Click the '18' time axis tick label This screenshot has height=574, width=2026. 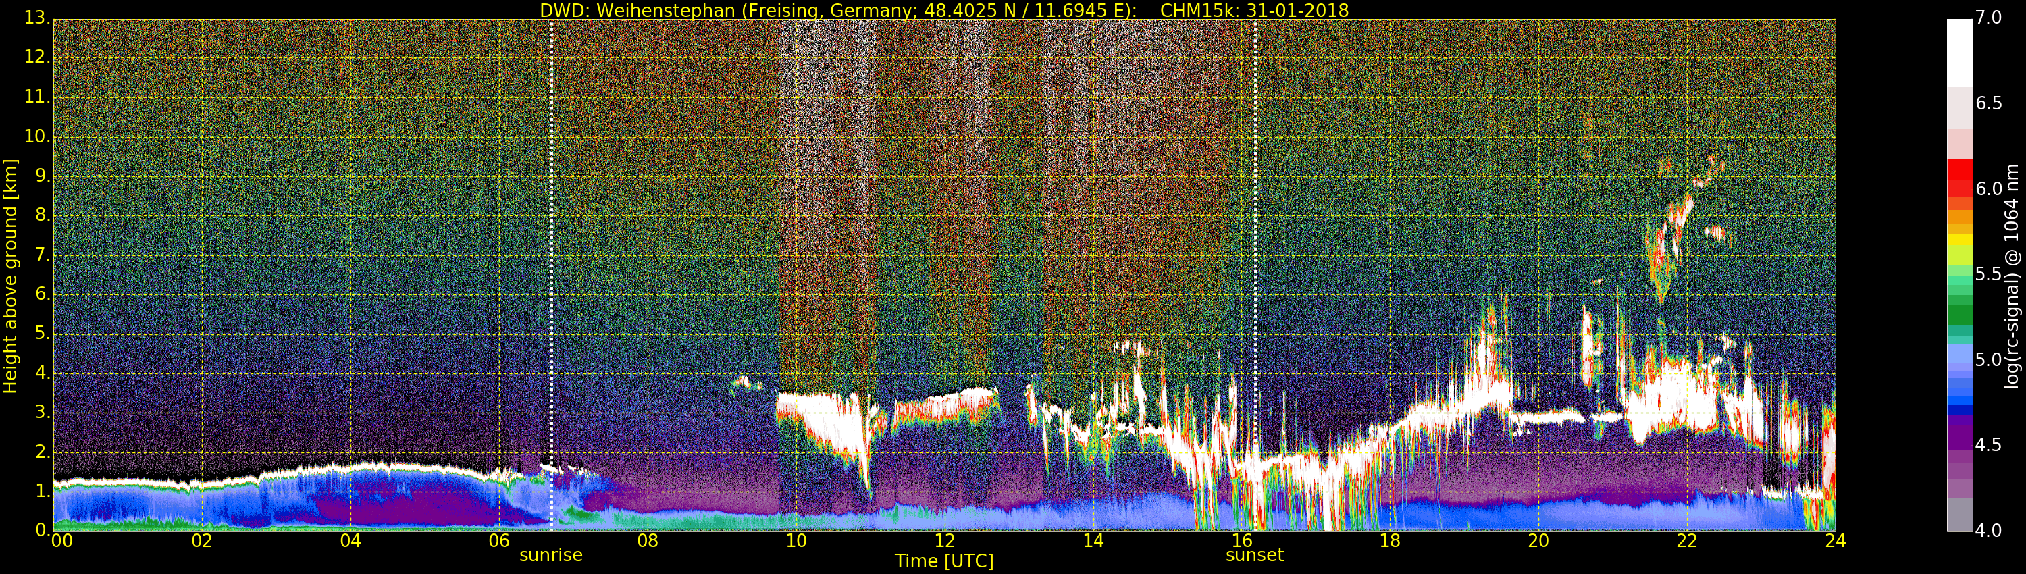(x=1391, y=541)
